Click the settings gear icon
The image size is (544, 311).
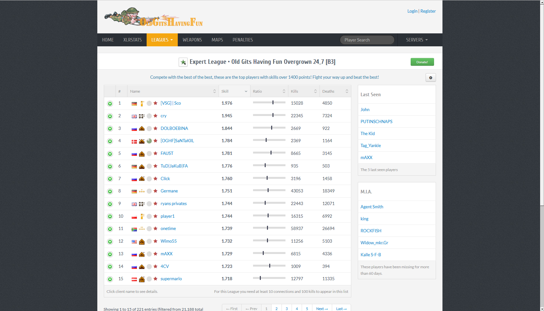(430, 78)
